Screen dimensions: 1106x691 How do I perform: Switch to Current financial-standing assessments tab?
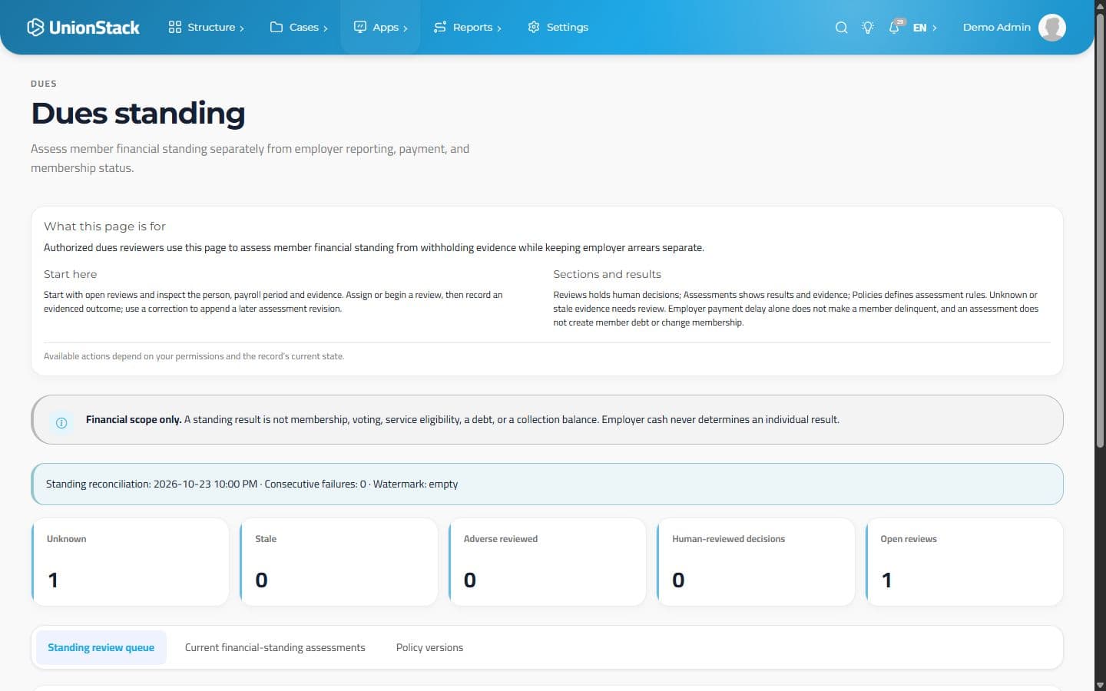pos(275,647)
